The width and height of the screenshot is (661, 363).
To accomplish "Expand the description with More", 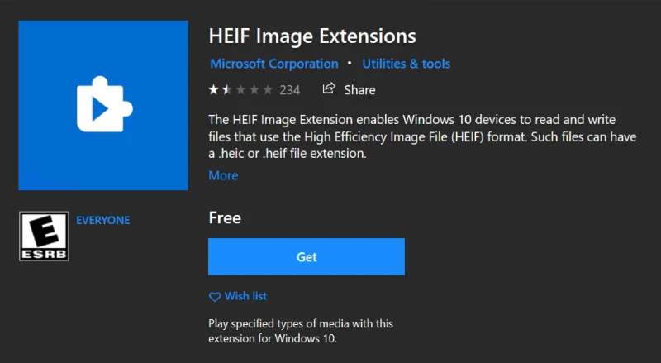I will point(223,175).
